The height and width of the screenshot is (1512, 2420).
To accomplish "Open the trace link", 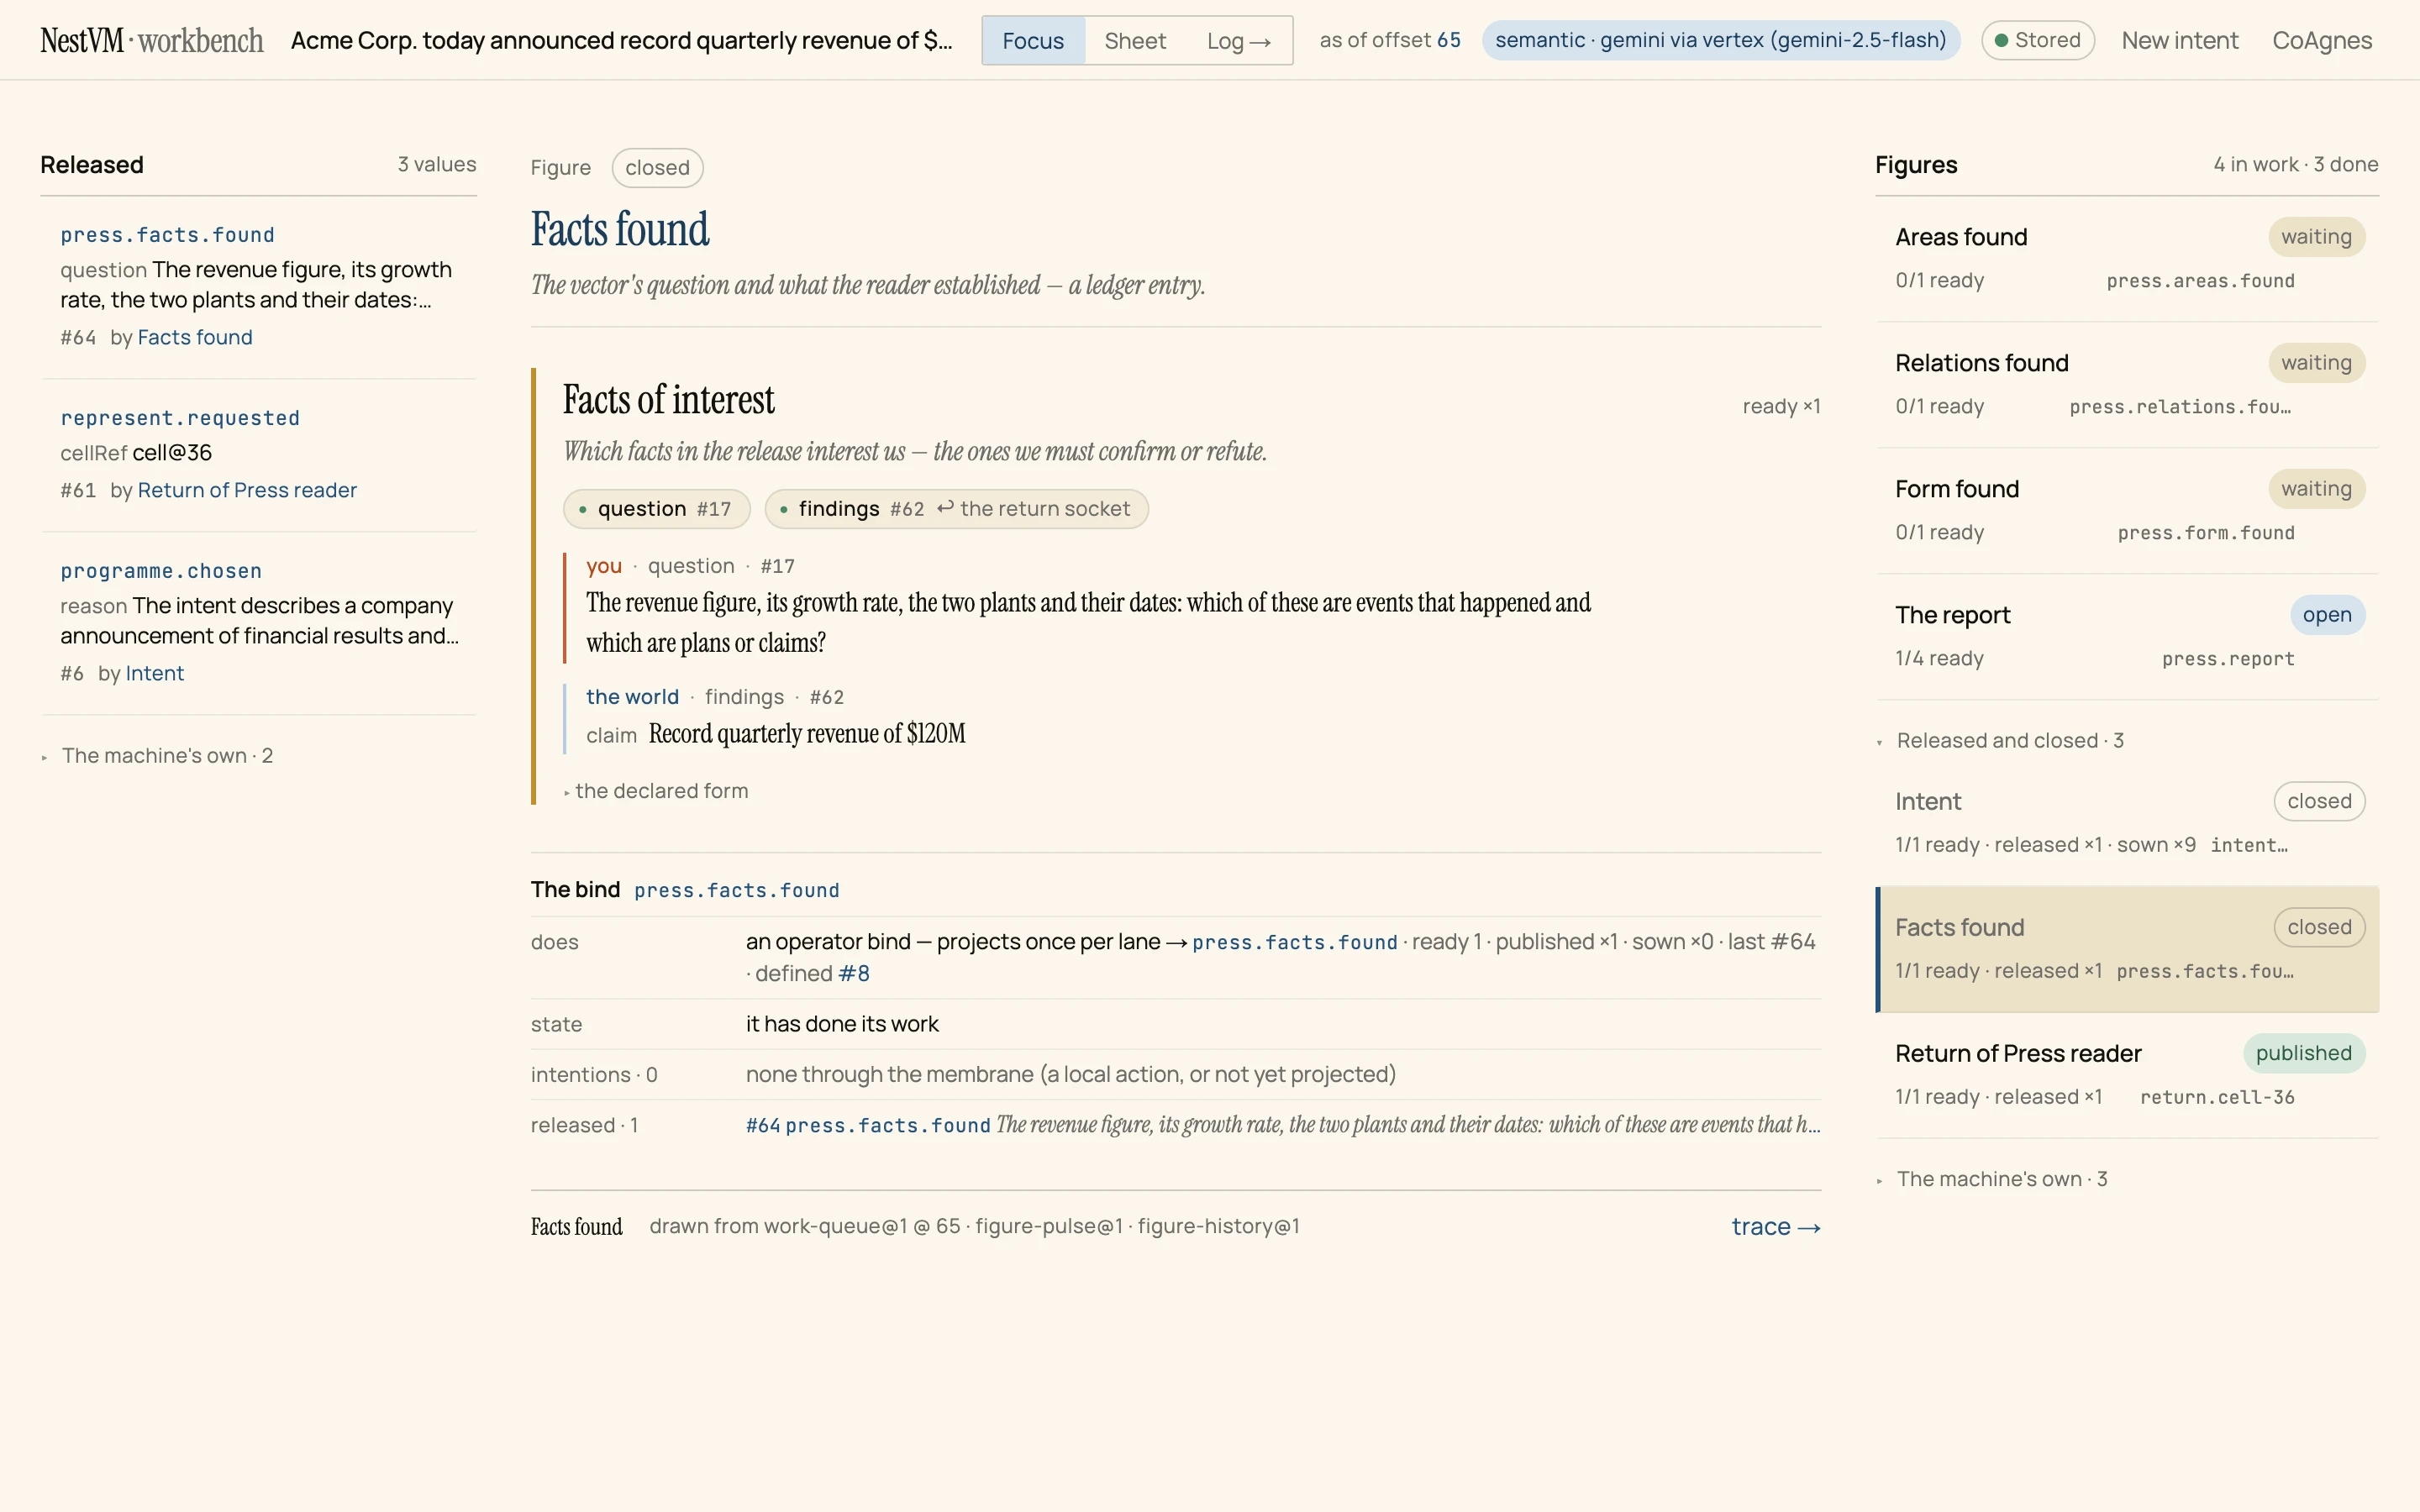I will click(x=1776, y=1227).
